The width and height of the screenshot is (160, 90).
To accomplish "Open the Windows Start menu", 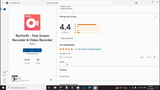I will 3,88.
